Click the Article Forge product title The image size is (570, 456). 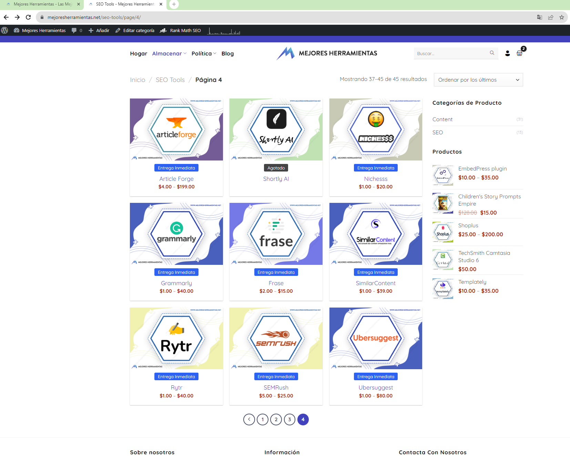coord(176,179)
